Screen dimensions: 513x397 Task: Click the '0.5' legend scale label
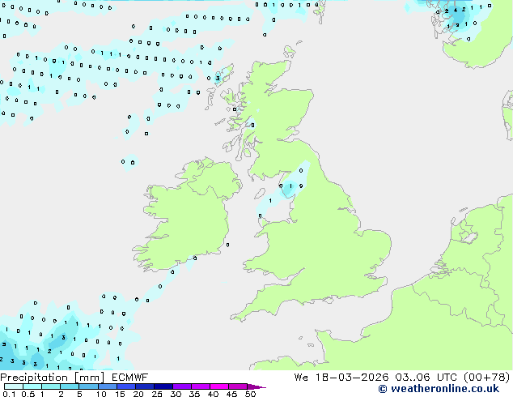[28, 394]
